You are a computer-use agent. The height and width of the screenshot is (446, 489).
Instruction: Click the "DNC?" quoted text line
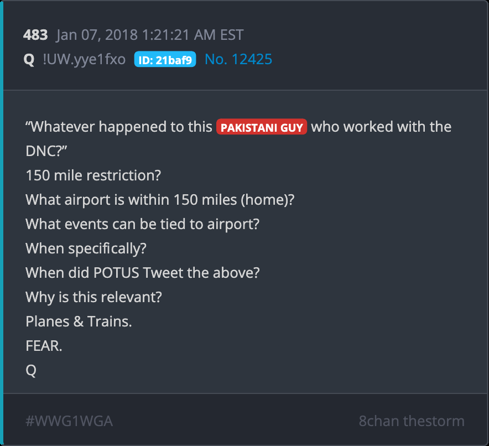click(46, 151)
